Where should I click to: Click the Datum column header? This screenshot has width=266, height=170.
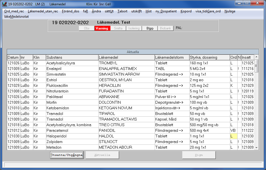pos(14,57)
